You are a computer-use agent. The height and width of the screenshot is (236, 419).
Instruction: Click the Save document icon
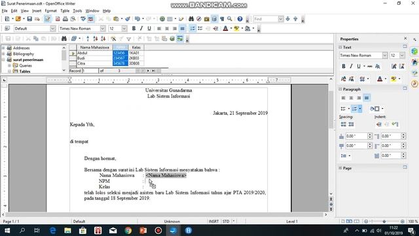pyautogui.click(x=29, y=19)
